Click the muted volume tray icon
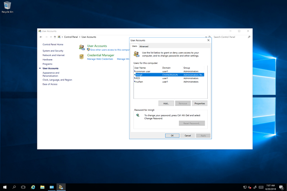The image size is (287, 191). click(250, 187)
